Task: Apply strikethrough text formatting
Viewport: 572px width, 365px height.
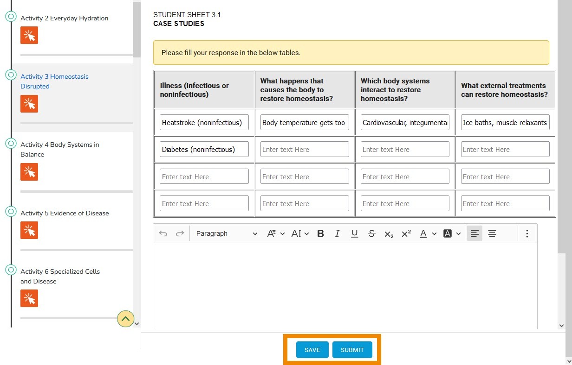Action: point(371,233)
